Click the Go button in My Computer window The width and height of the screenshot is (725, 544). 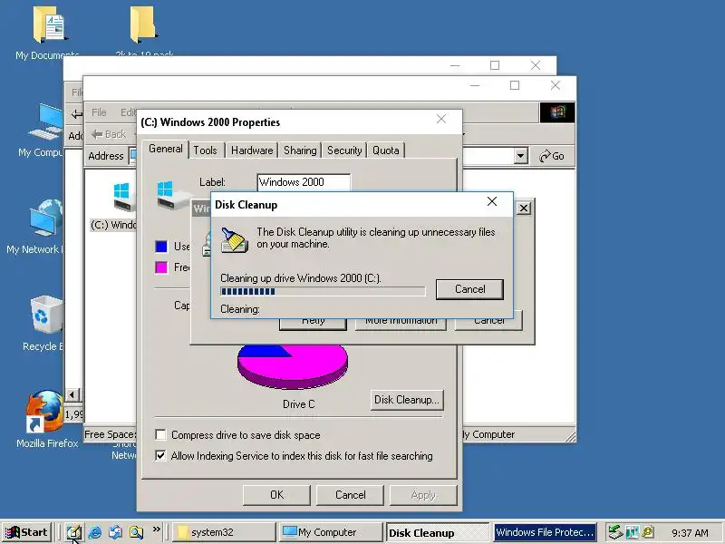pos(552,156)
